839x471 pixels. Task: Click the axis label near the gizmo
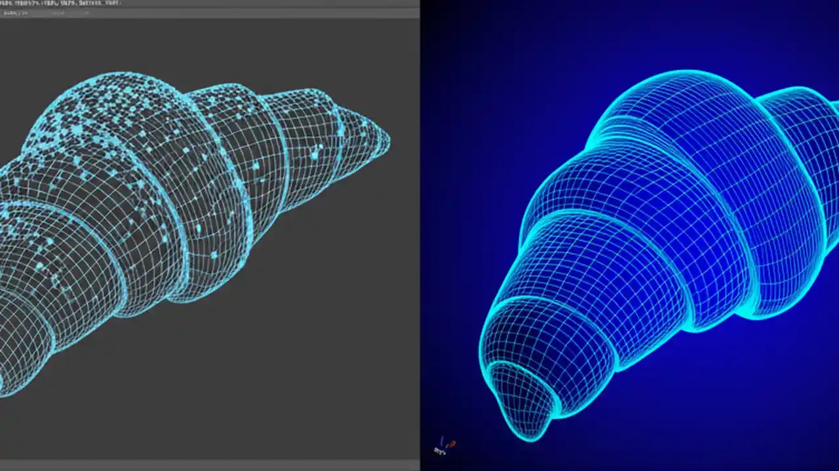tap(437, 451)
